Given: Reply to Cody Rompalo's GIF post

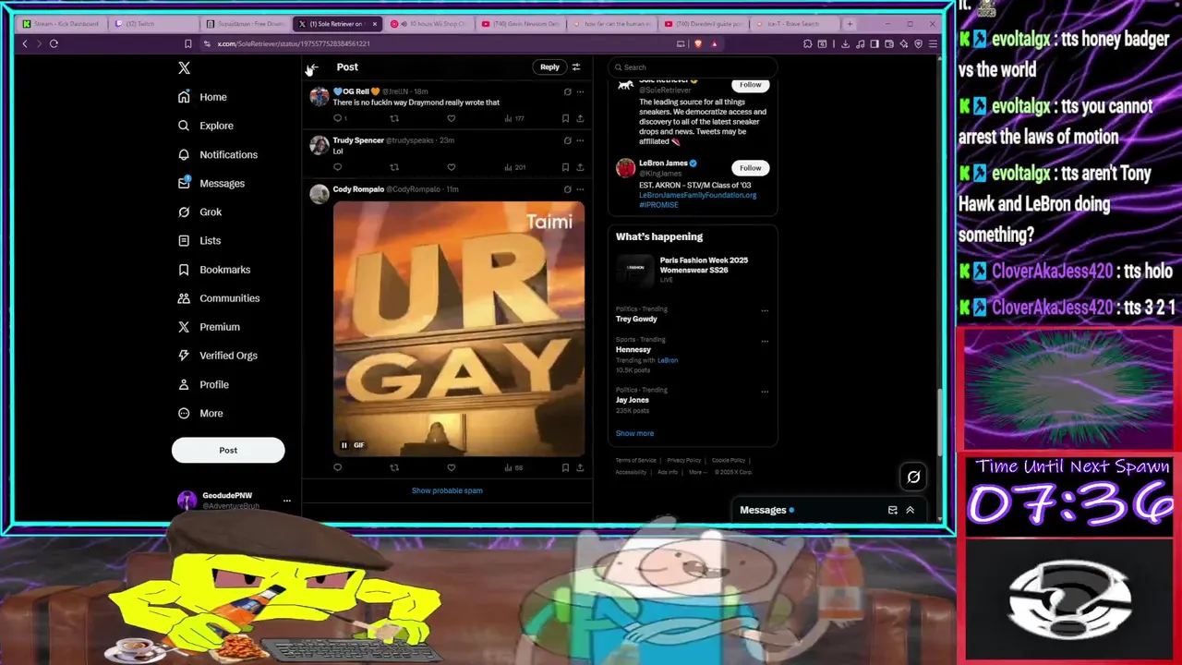Looking at the screenshot, I should pos(338,467).
